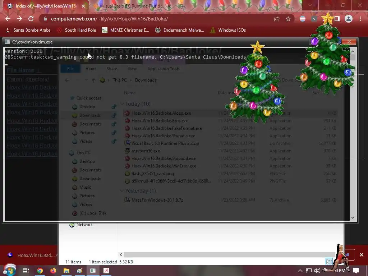Open the South Hard Pole bookmark
The height and width of the screenshot is (276, 368).
pyautogui.click(x=77, y=30)
